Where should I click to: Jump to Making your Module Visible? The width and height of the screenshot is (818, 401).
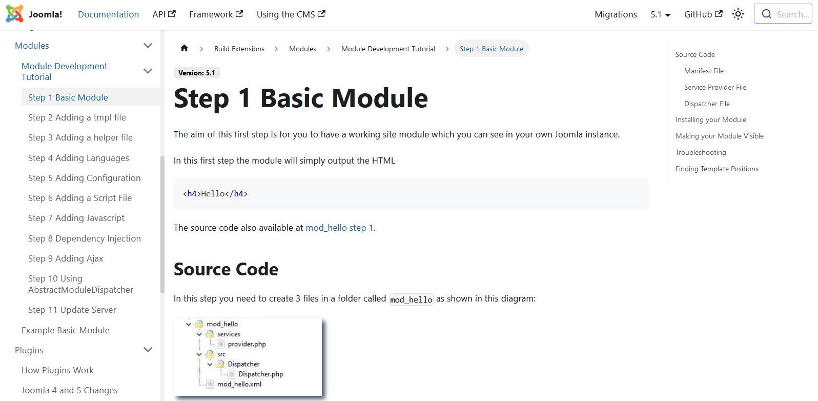[x=720, y=136]
